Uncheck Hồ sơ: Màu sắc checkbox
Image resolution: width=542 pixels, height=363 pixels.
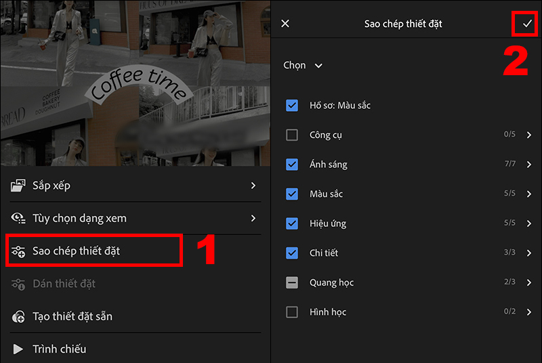(x=292, y=106)
